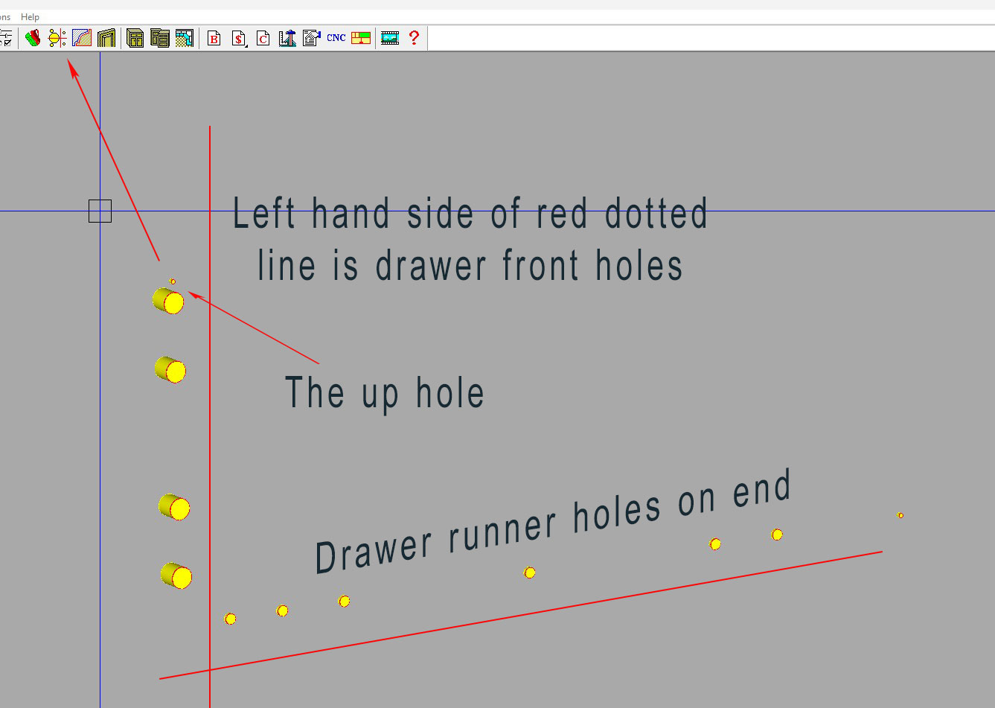Open the Help menu

[30, 17]
